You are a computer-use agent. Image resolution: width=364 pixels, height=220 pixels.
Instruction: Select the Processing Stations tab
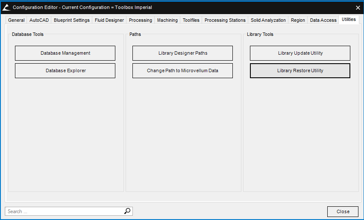(225, 20)
